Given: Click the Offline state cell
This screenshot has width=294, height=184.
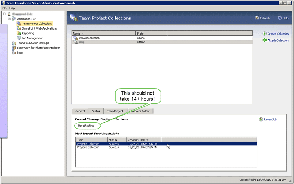Looking at the screenshot, I should pos(141,42).
